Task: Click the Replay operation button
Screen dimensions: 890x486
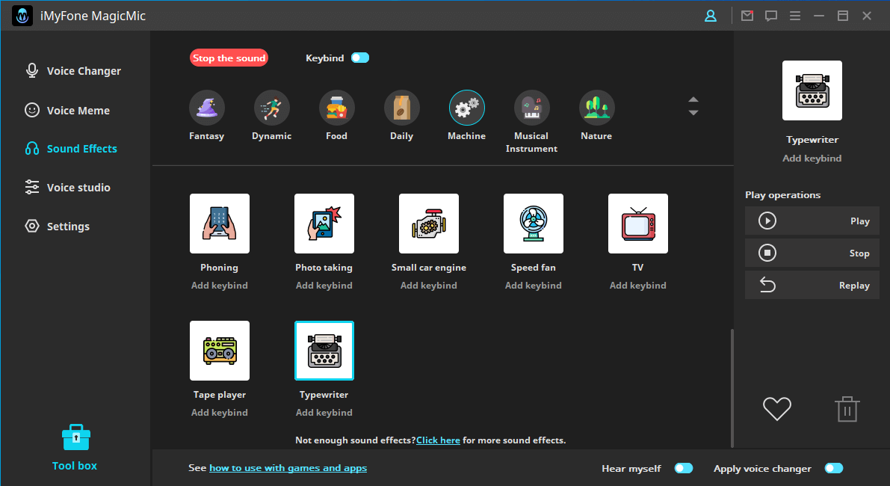Action: (x=812, y=285)
